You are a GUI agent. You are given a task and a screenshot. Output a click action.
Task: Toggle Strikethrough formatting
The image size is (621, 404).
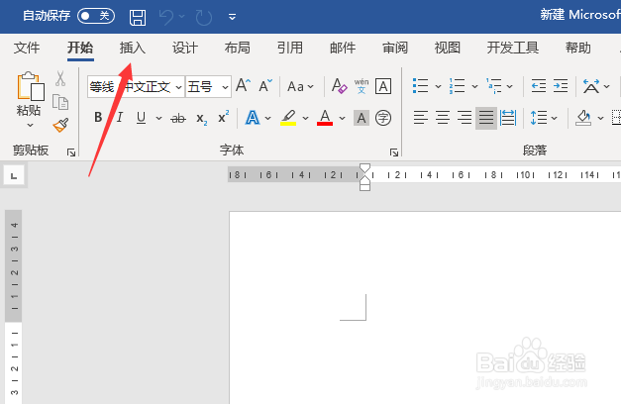pos(178,118)
